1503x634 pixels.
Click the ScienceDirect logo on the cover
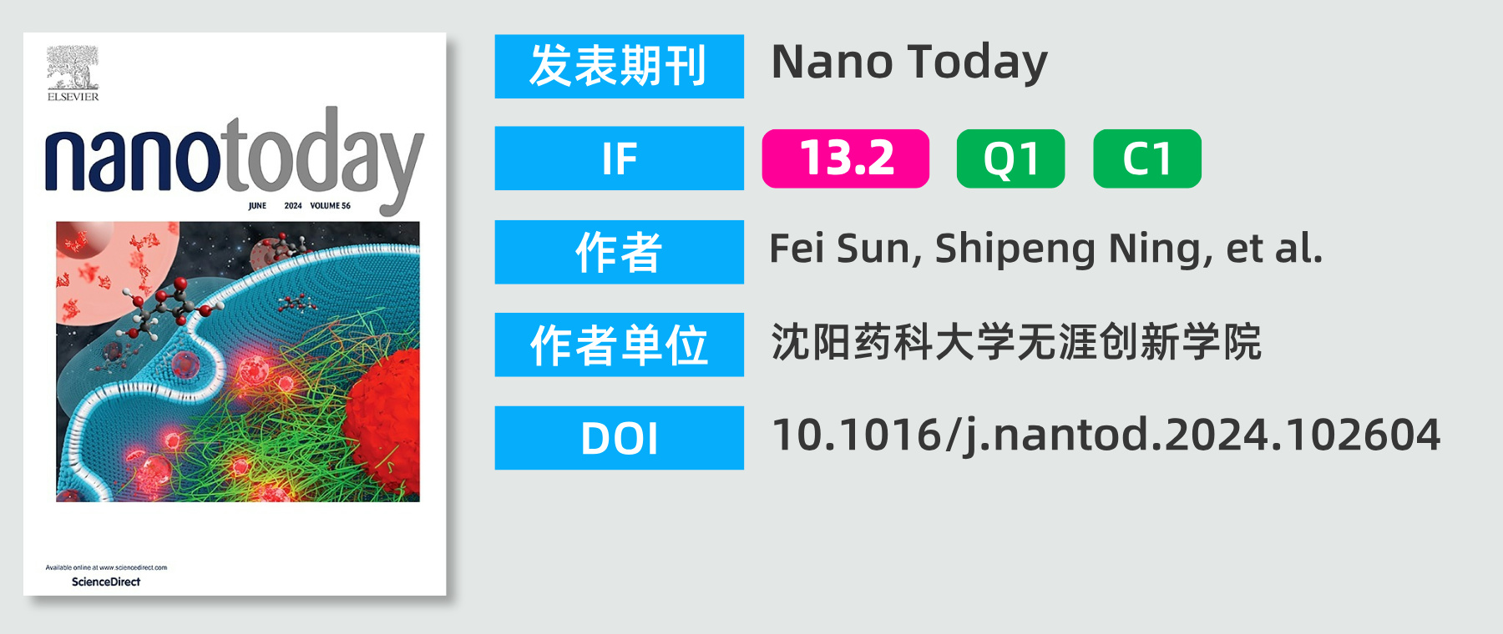106,581
